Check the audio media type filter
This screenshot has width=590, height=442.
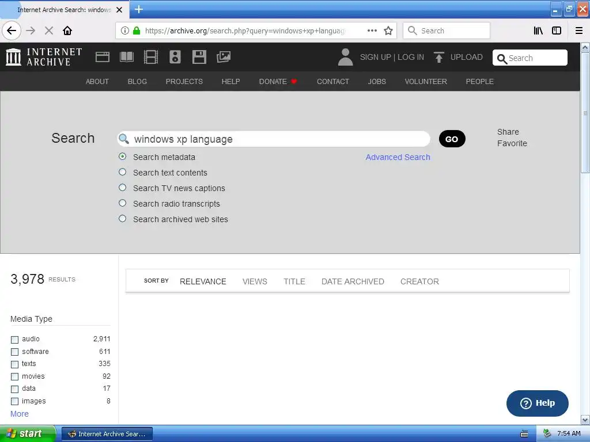pyautogui.click(x=14, y=340)
